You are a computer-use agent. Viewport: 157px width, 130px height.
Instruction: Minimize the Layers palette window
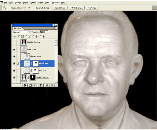coord(53,25)
